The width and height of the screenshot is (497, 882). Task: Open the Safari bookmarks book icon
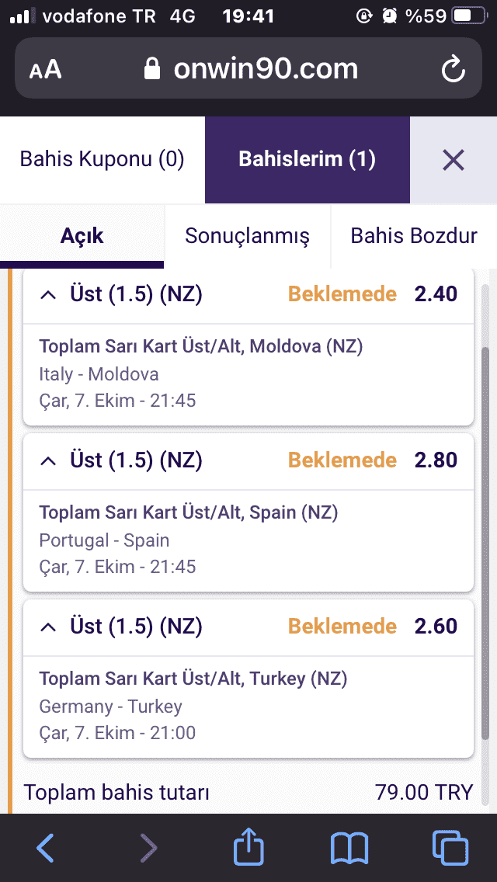coord(349,849)
